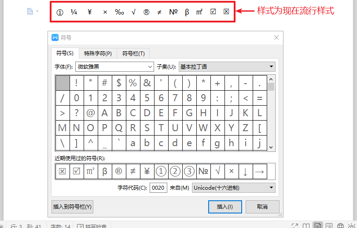This screenshot has width=357, height=228.
Task: Select the ® symbol in recently used symbols
Action: 118,172
